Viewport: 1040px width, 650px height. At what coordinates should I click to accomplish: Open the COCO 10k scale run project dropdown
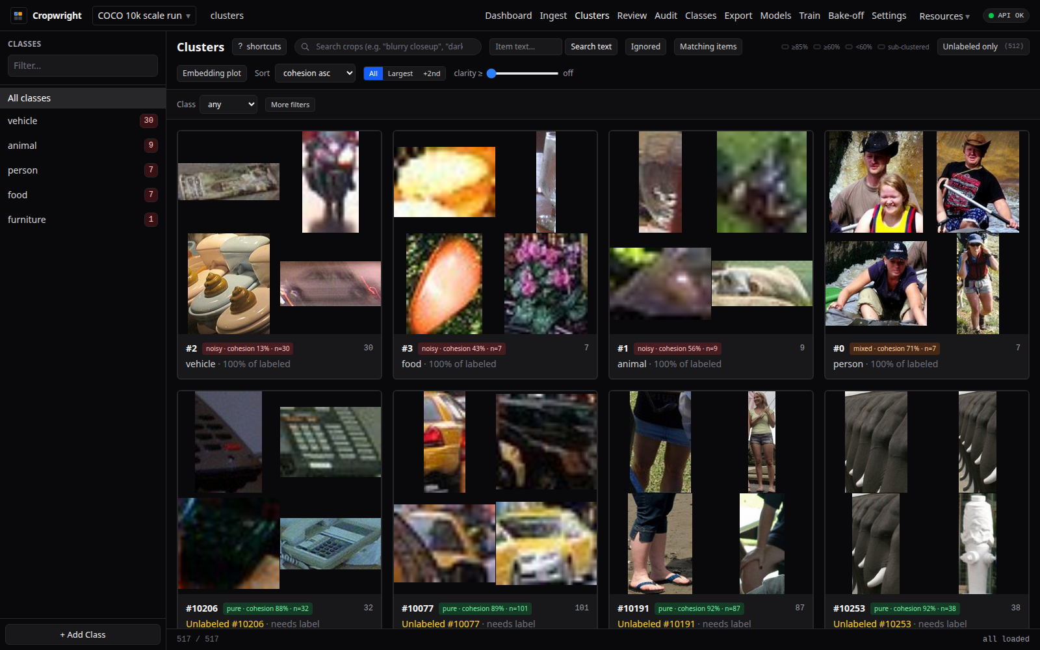click(144, 16)
